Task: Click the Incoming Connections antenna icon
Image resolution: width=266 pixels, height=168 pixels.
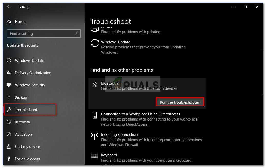Action: coord(94,136)
